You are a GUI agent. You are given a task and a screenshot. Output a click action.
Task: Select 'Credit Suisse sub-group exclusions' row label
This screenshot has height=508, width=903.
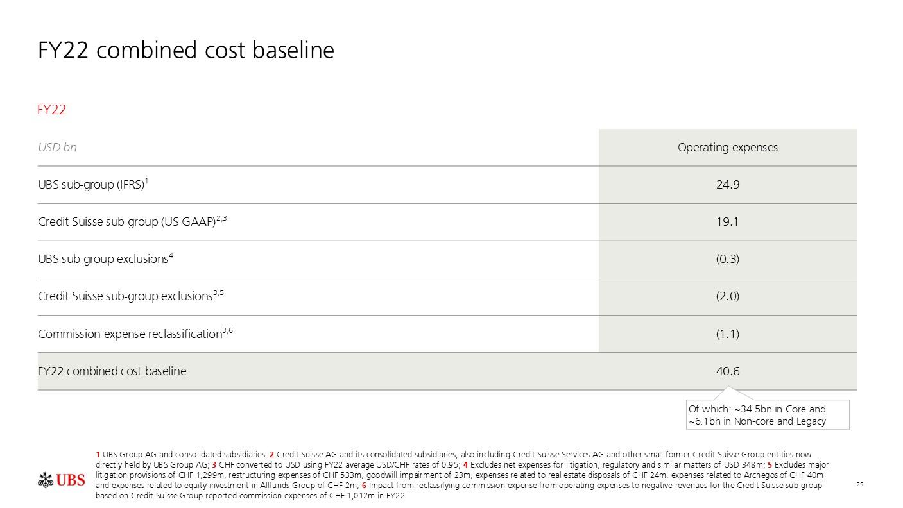pos(131,296)
